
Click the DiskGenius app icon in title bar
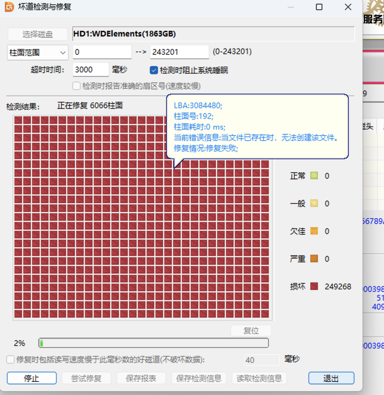coord(9,7)
